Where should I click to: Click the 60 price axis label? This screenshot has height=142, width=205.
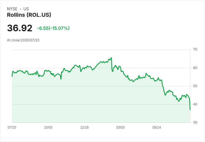[195, 68]
